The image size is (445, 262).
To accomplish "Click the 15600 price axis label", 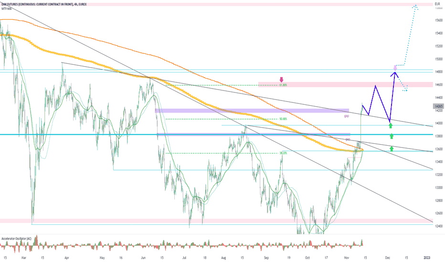I will 439,20.
